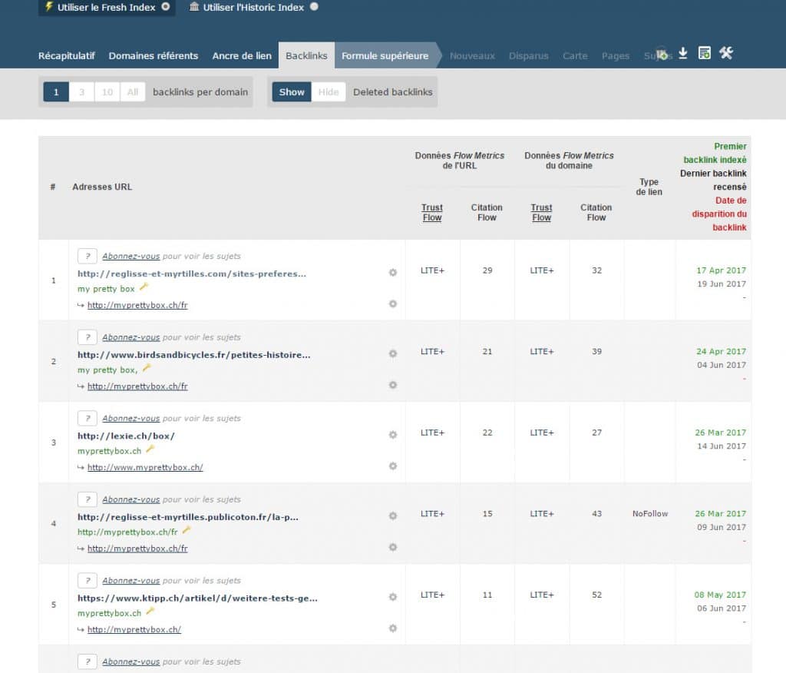Screen dimensions: 786x673
Task: Open the tools wrench icon
Action: pos(726,53)
